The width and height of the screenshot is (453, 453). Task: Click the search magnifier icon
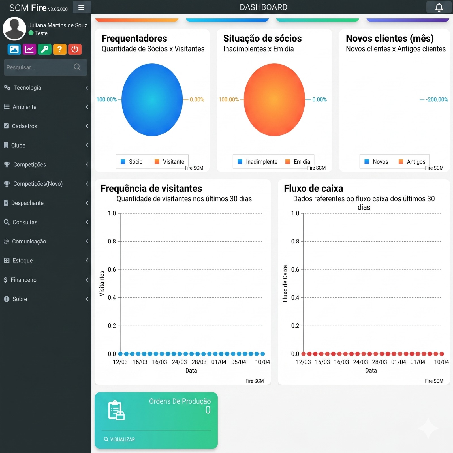(x=77, y=67)
